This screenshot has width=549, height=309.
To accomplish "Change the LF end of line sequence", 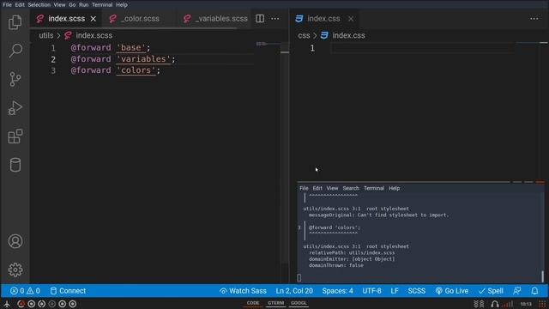I will tap(395, 291).
